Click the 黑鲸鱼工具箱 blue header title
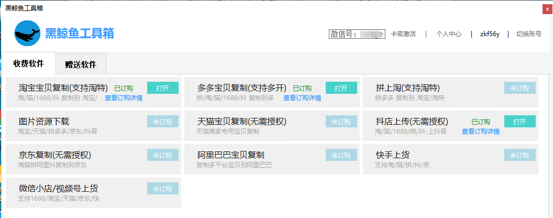This screenshot has height=218, width=553. 80,34
